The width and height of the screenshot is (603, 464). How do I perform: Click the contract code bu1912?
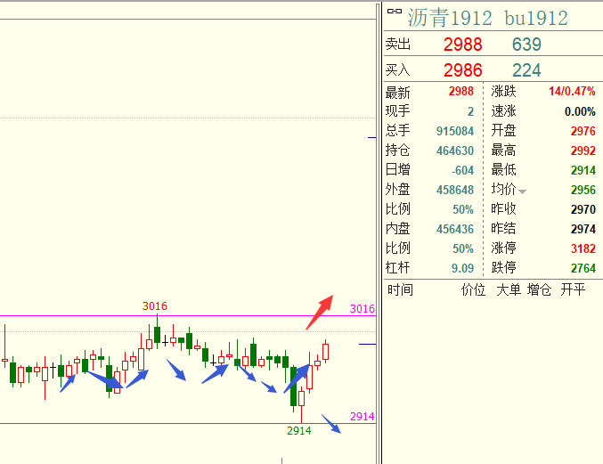[536, 18]
